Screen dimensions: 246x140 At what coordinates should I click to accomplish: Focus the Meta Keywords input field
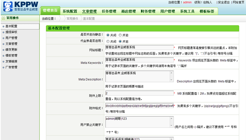(139, 60)
